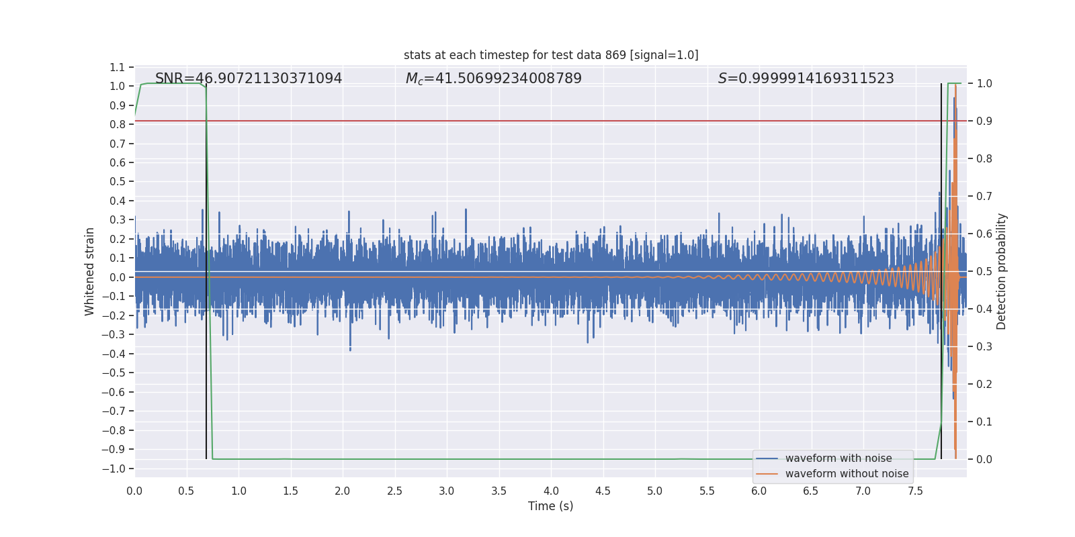The width and height of the screenshot is (1075, 537).
Task: Select the 0.5 tick on detection probability axis
Action: coord(984,272)
